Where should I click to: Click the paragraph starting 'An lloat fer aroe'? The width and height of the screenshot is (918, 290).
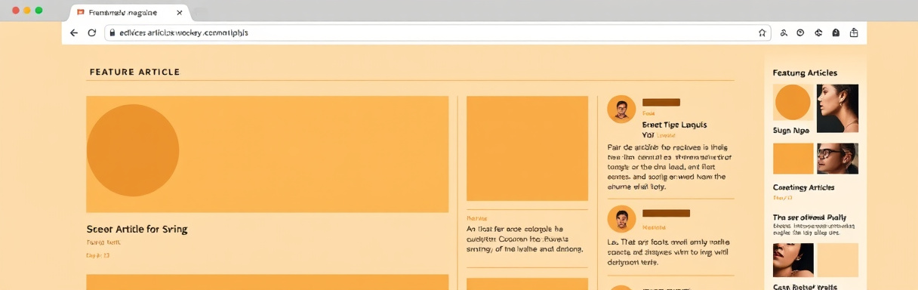[525, 239]
